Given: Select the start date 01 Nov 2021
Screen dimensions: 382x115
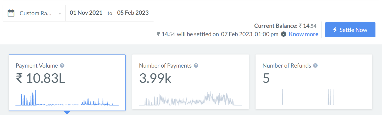Looking at the screenshot, I should tap(86, 13).
